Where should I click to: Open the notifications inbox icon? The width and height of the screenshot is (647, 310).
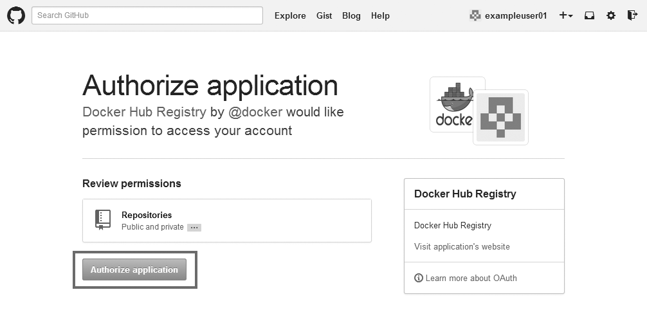coord(589,15)
